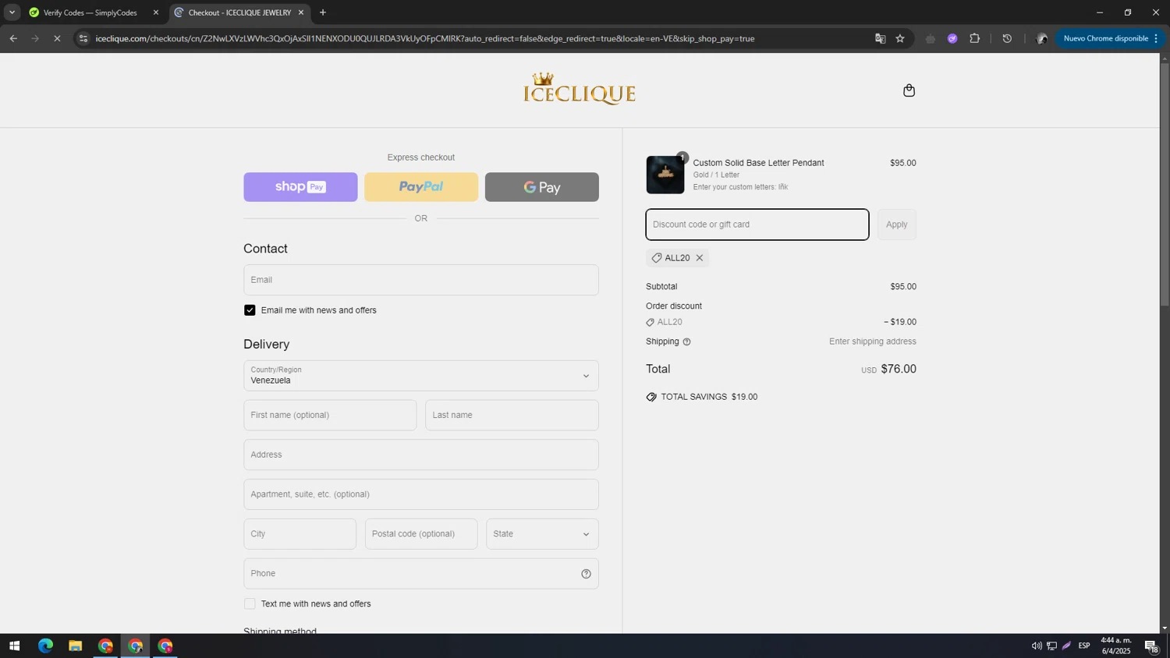Viewport: 1170px width, 658px height.
Task: Close the Checkout ICECLIQUE tab
Action: 301,12
